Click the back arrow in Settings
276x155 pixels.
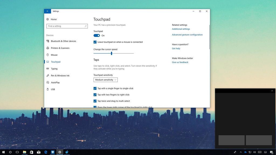(47, 11)
